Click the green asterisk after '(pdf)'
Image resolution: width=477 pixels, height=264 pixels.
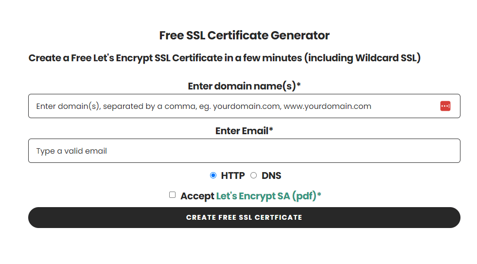click(319, 194)
